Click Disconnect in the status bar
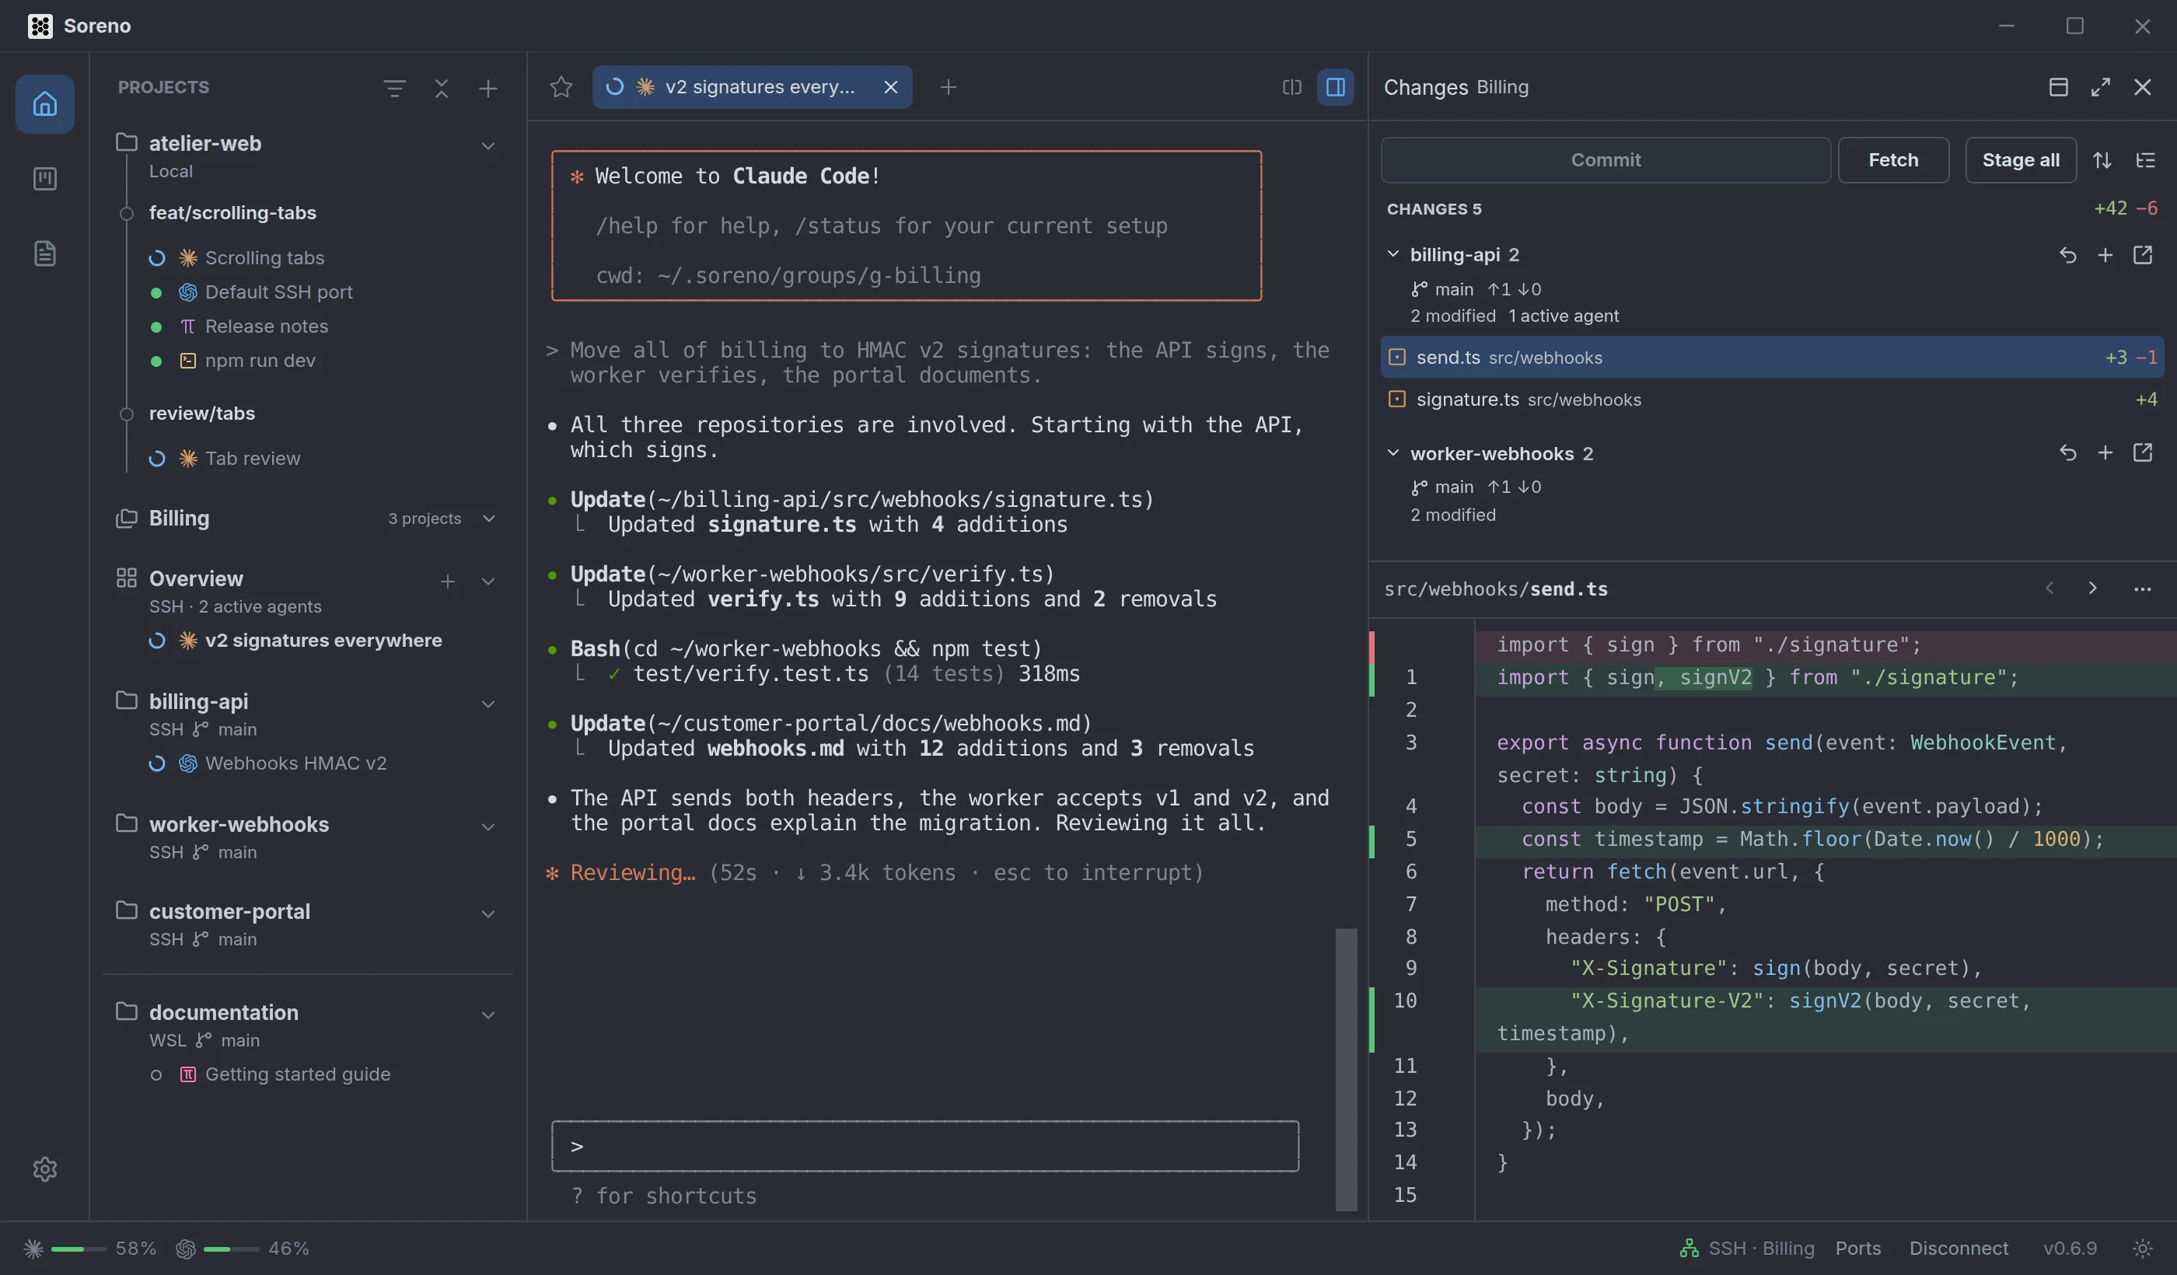This screenshot has height=1275, width=2177. pyautogui.click(x=1959, y=1249)
